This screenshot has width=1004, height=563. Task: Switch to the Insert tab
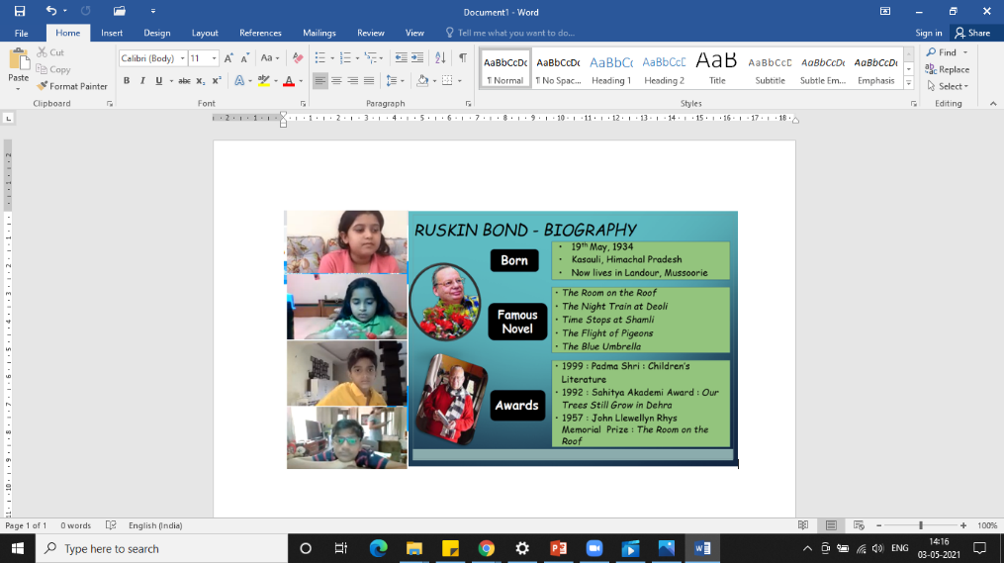pos(112,33)
